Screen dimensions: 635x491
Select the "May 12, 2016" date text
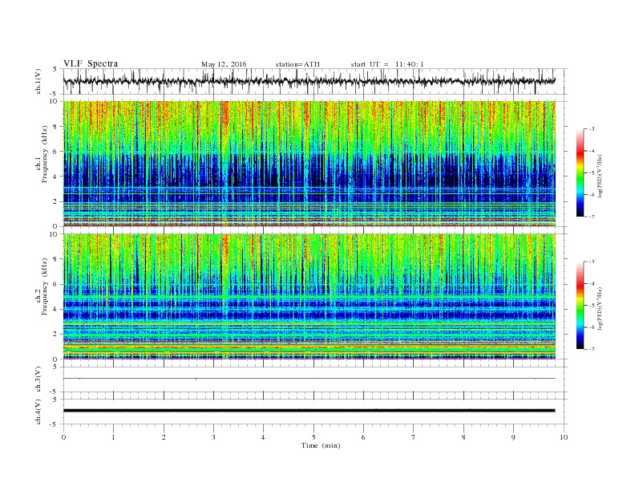(x=224, y=64)
